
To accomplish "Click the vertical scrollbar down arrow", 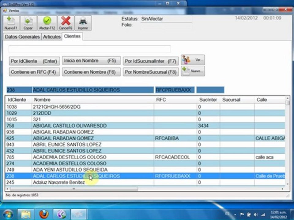I will coord(287,184).
